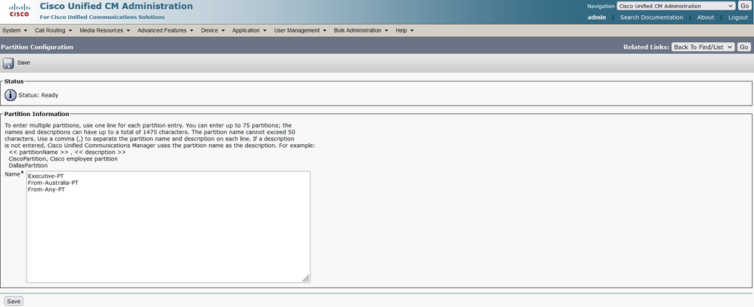Screen dimensions: 754x307
Task: Open the Advanced Features menu
Action: [x=165, y=30]
